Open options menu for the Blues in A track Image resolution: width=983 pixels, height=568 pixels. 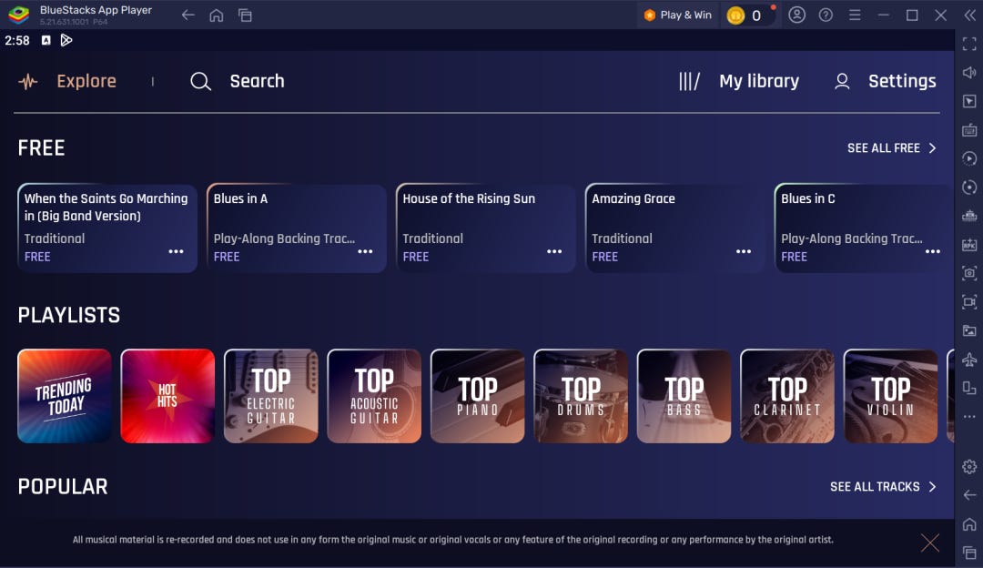pos(365,250)
